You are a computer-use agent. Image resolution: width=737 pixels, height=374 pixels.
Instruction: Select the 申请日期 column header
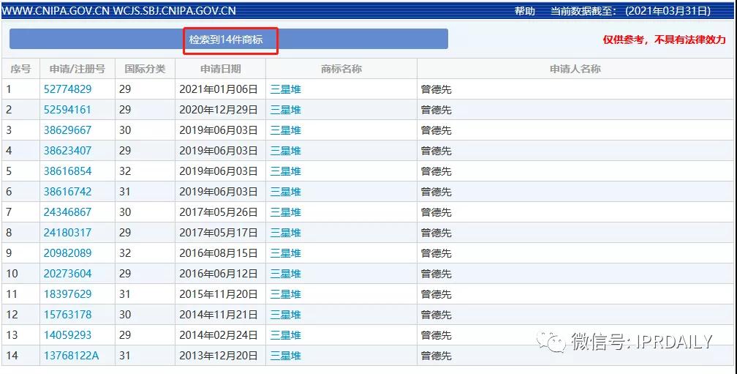tap(221, 69)
